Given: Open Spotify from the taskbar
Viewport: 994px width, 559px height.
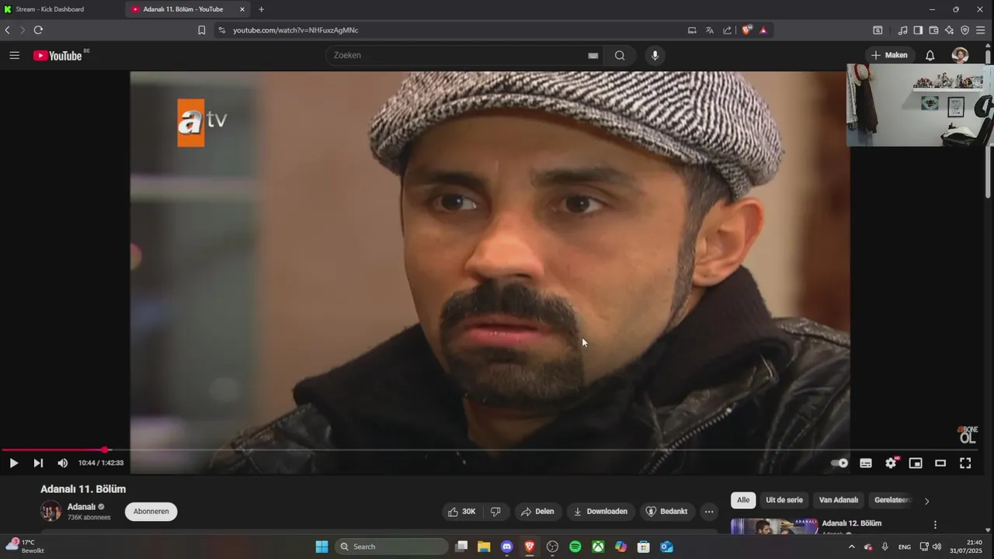Looking at the screenshot, I should 575,547.
